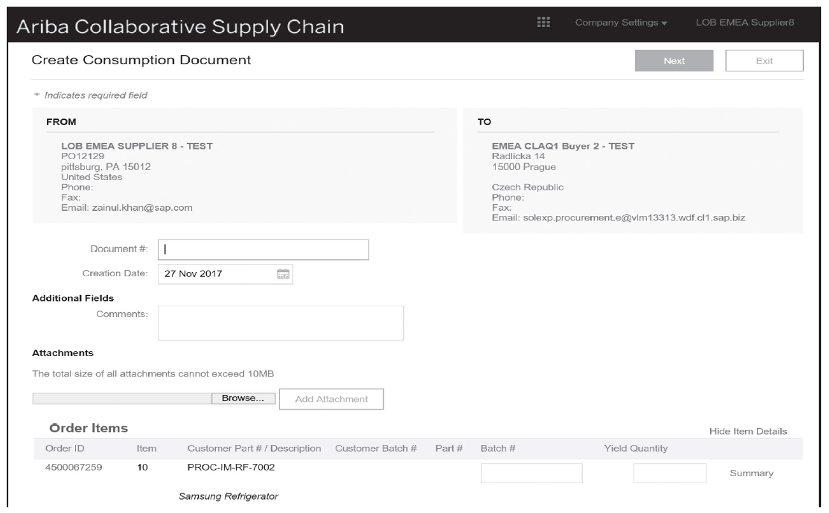This screenshot has height=513, width=829.
Task: Exit the Create Consumption Document screen
Action: [764, 61]
